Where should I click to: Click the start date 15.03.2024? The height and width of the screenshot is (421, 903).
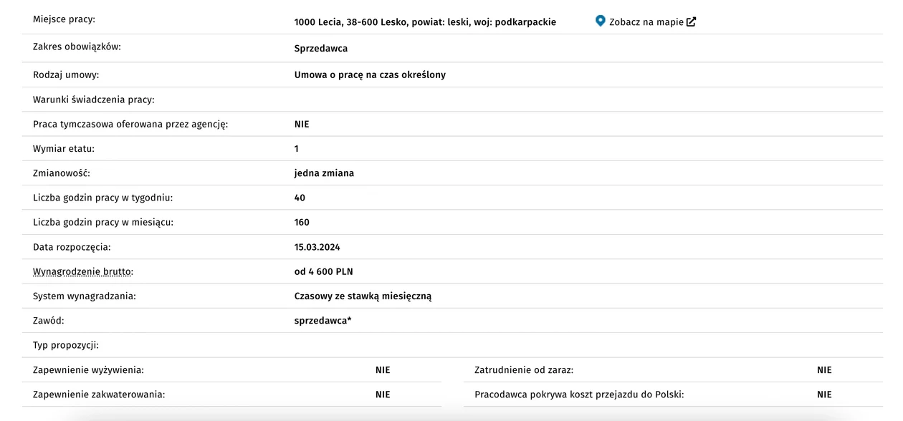[x=317, y=247]
